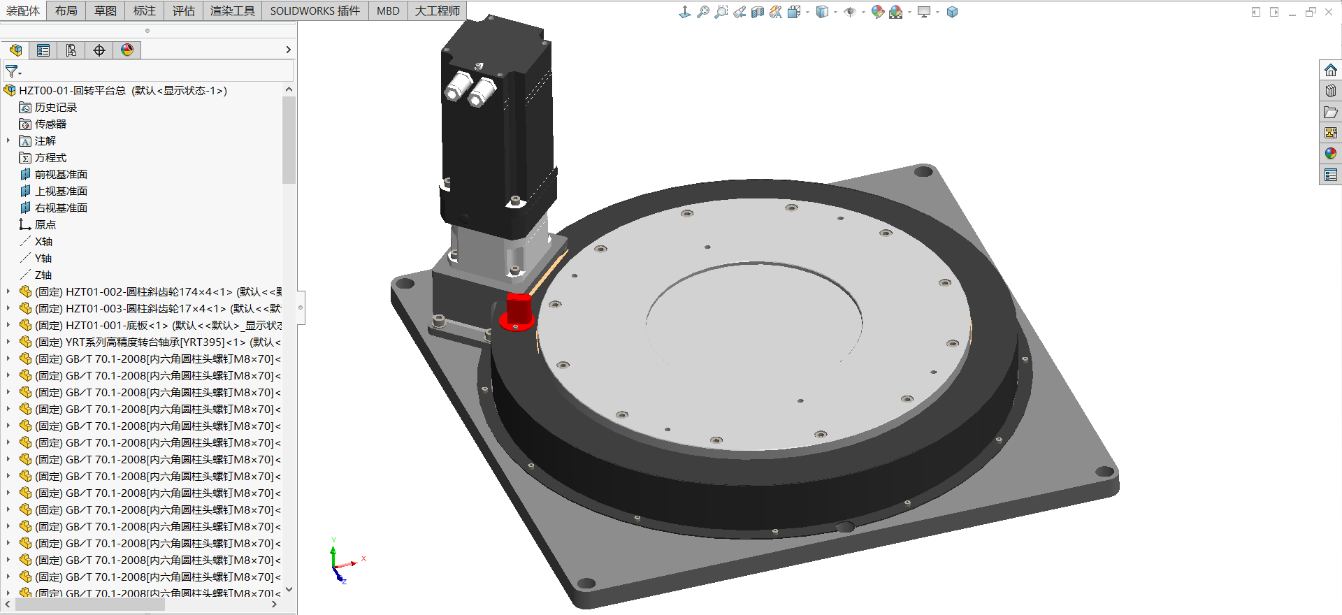Return to the previous view
The image size is (1342, 615).
tap(739, 12)
